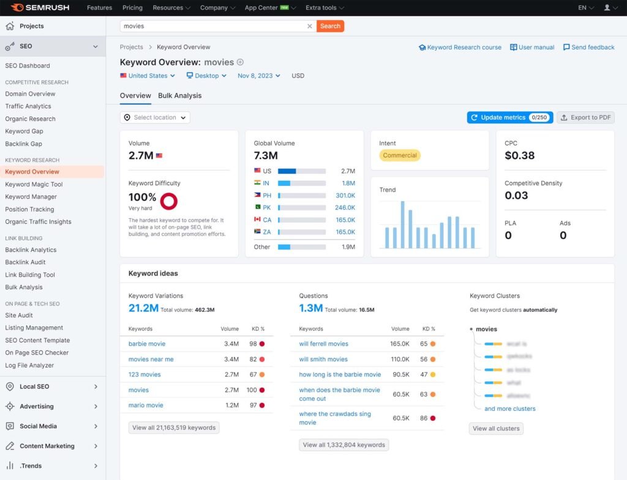Screen dimensions: 627x480
Task: Click the Local SEO pin icon
Action: [10, 386]
